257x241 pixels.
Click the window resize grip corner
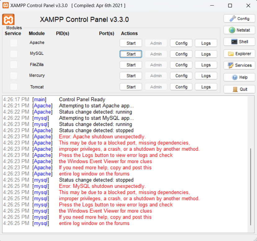click(x=255, y=239)
